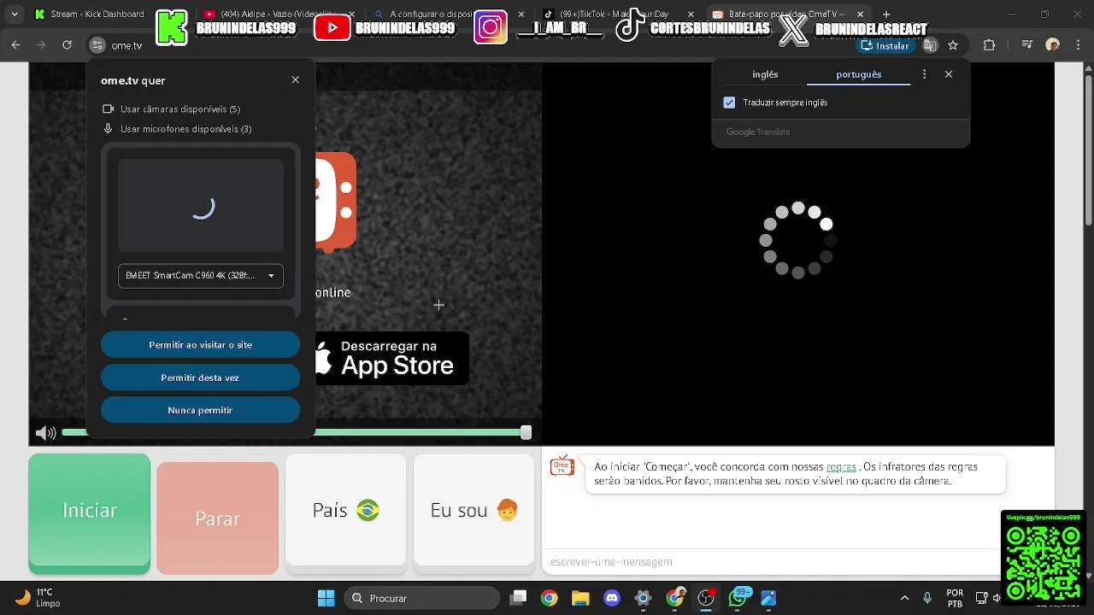1094x615 pixels.
Task: Click the OmeTV logo beside the rules message
Action: point(562,466)
